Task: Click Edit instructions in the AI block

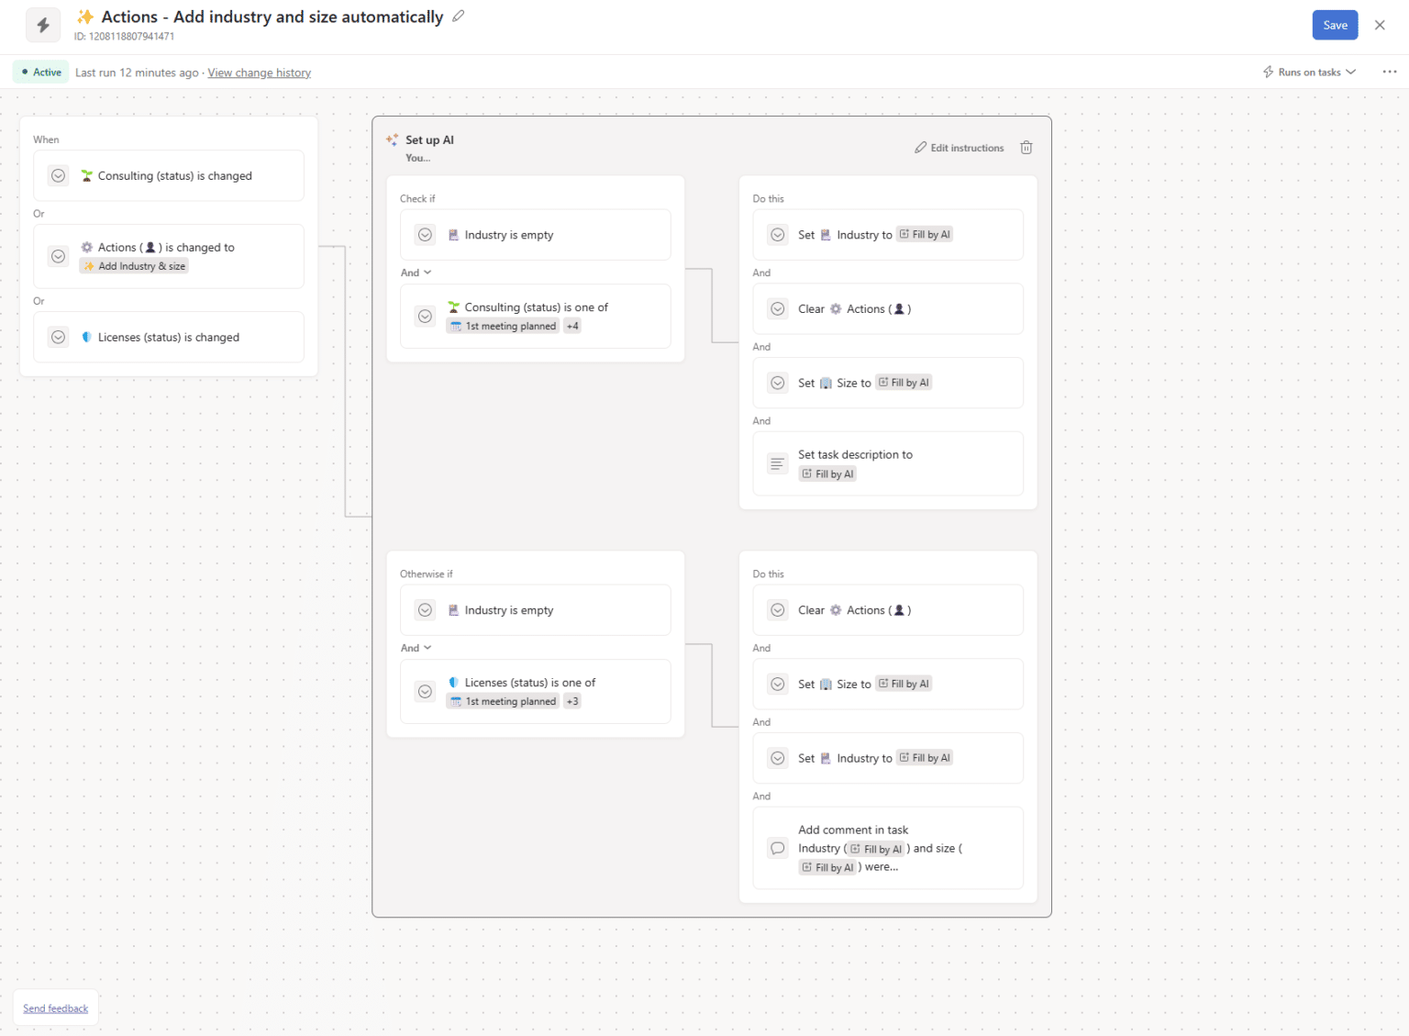Action: (x=960, y=148)
